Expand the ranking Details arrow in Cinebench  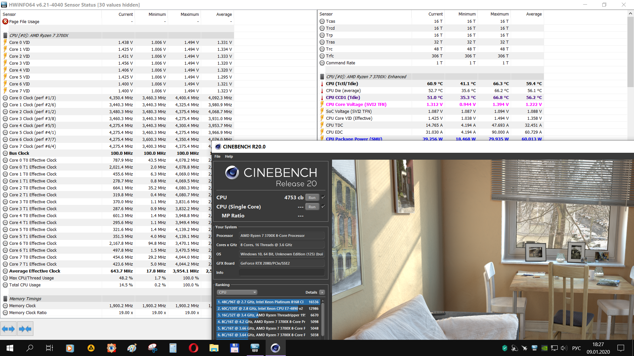tap(322, 292)
